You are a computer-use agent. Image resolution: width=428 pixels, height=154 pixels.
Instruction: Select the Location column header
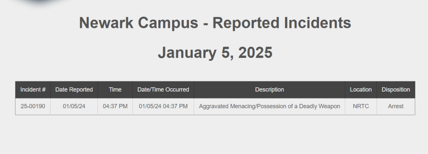pyautogui.click(x=361, y=89)
